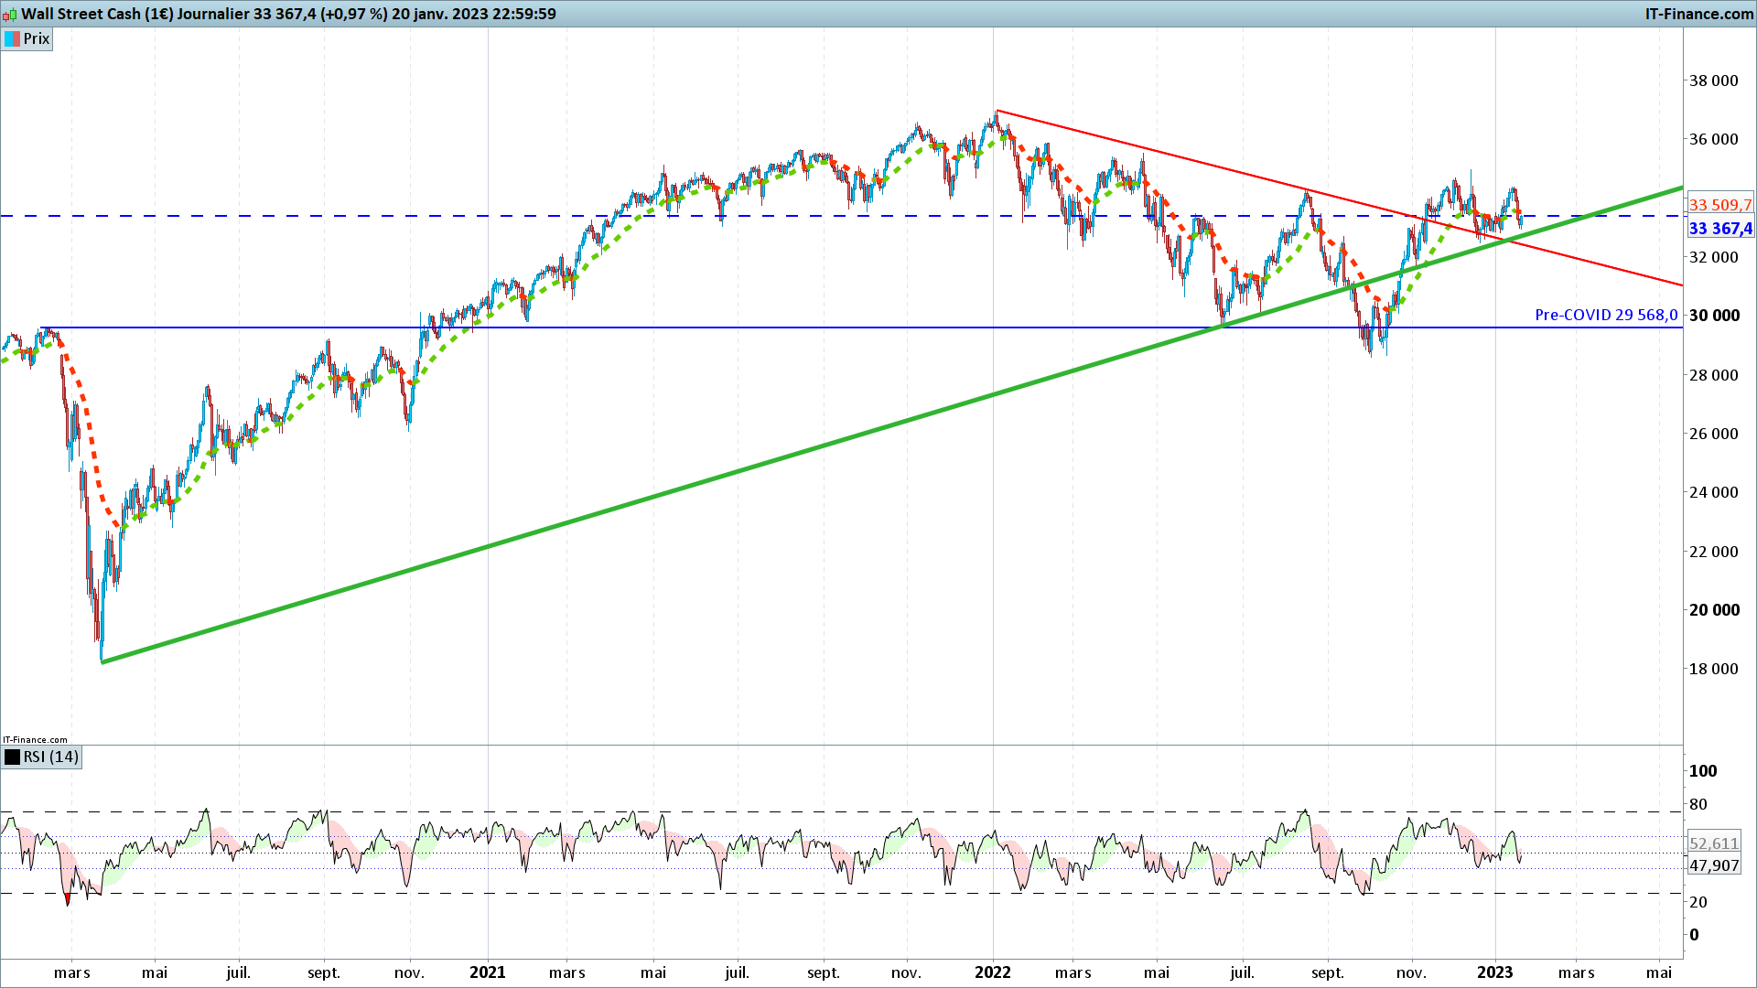Click the 2023 label on the time axis
Viewport: 1757px width, 988px height.
pyautogui.click(x=1495, y=972)
